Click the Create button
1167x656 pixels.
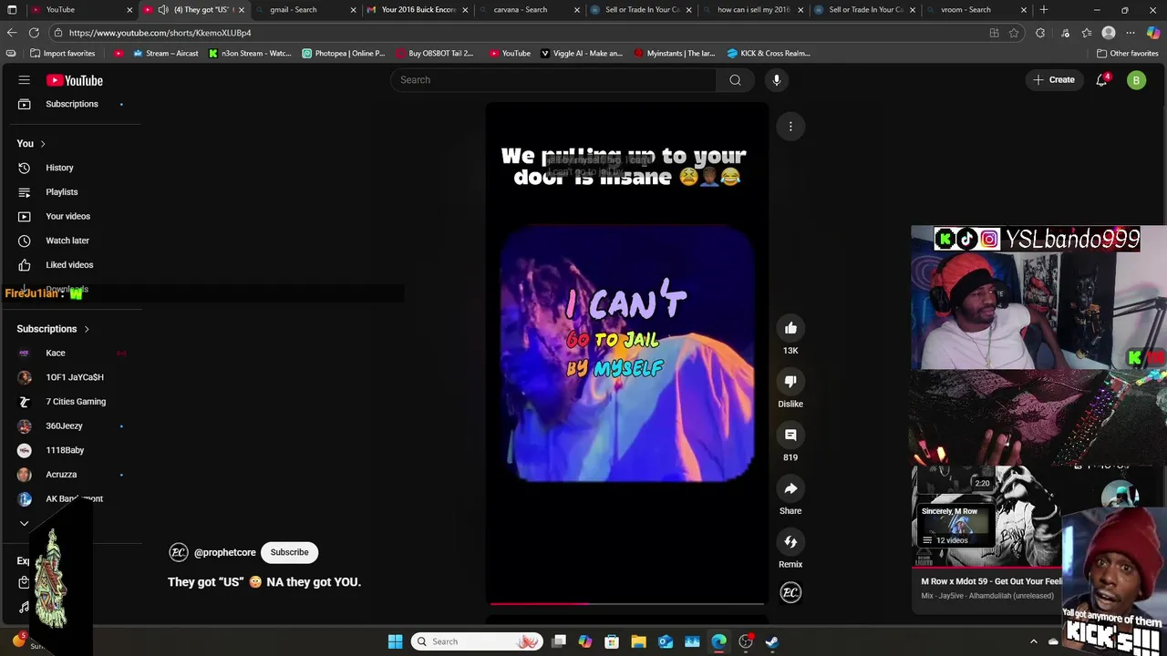tap(1054, 80)
